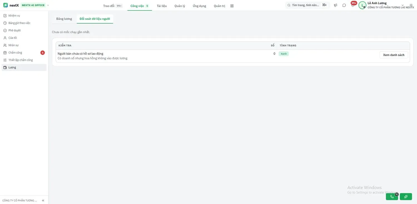Click the green phone call button

392,196
